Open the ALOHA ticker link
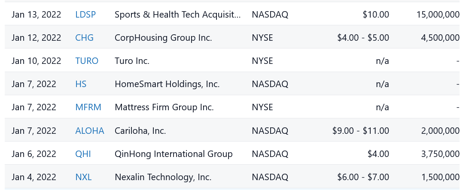Image resolution: width=469 pixels, height=190 pixels. [x=89, y=131]
